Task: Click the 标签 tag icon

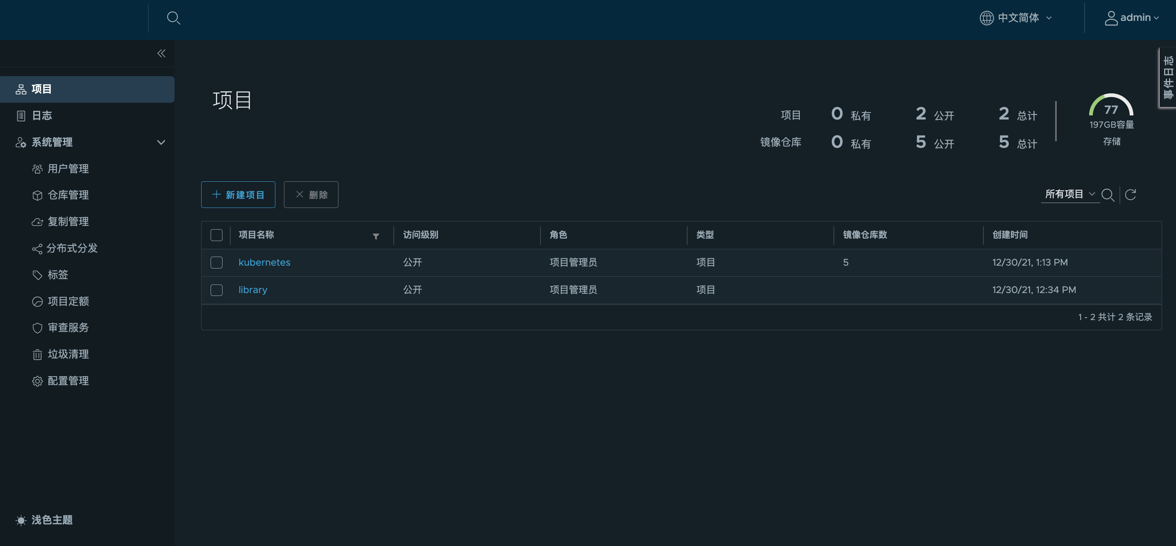Action: click(37, 275)
